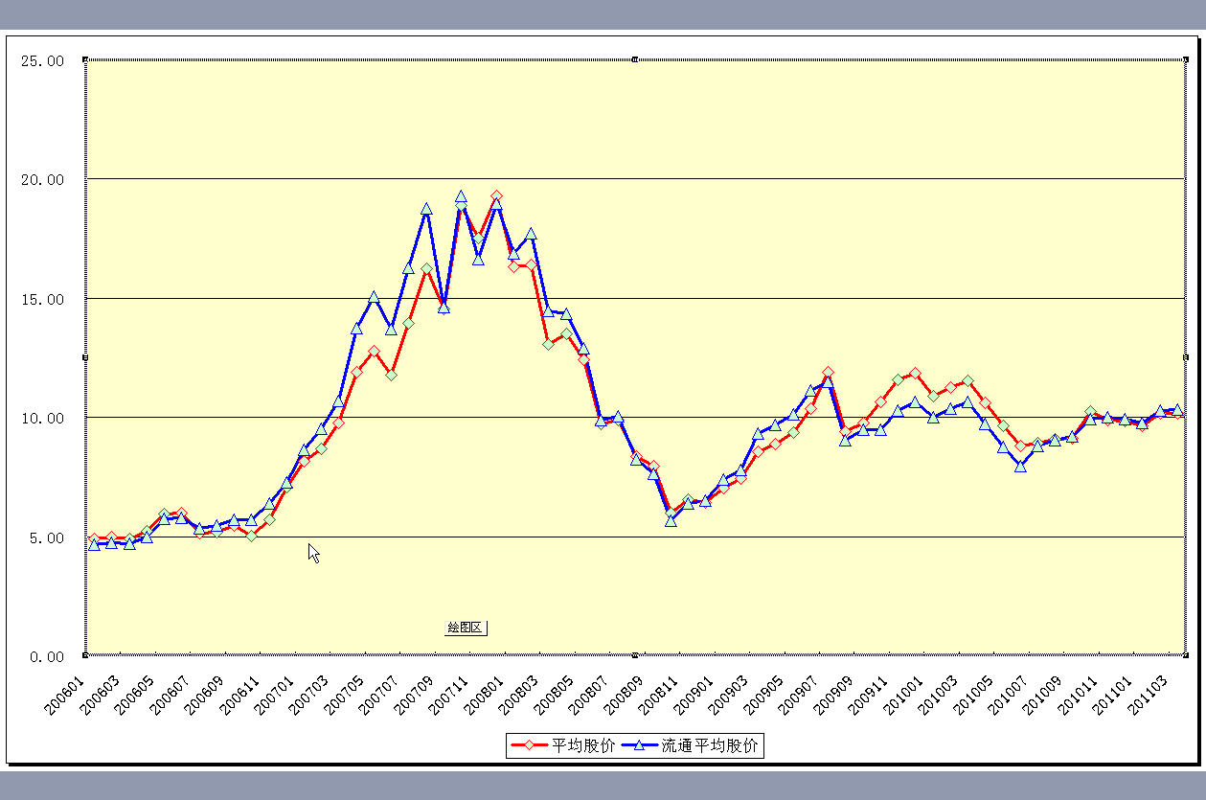Click the lowest blue triangle near 200811
This screenshot has height=800, width=1206.
pos(671,520)
